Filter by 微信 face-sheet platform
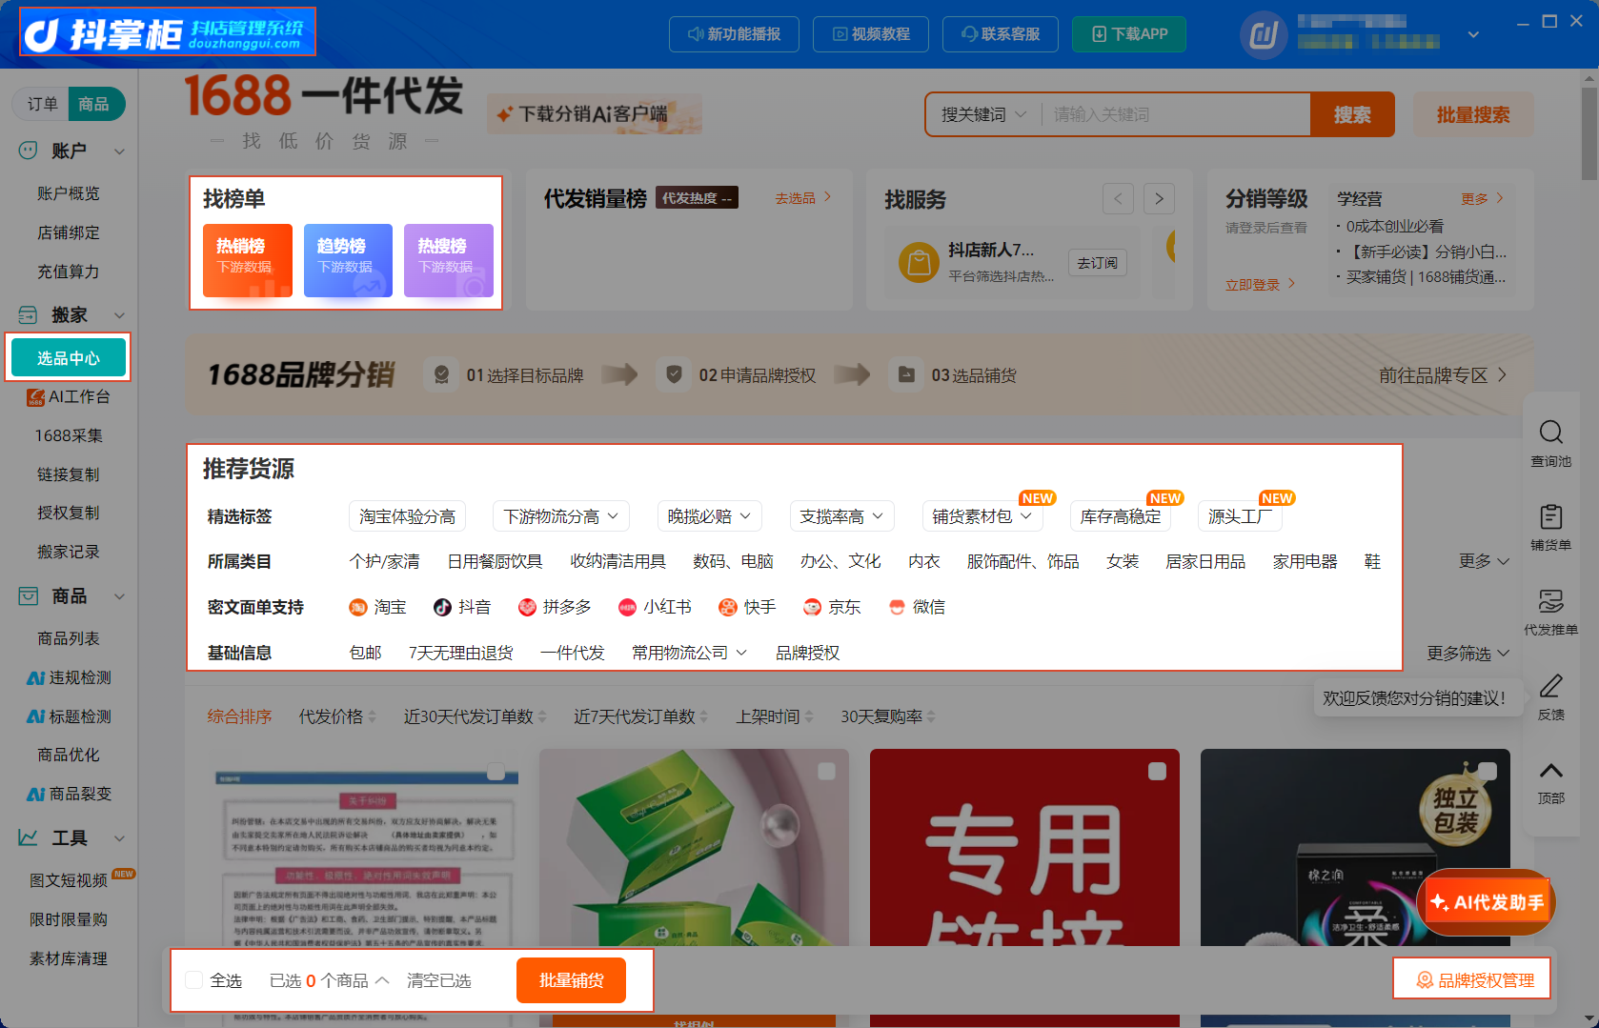The image size is (1599, 1028). pos(916,607)
